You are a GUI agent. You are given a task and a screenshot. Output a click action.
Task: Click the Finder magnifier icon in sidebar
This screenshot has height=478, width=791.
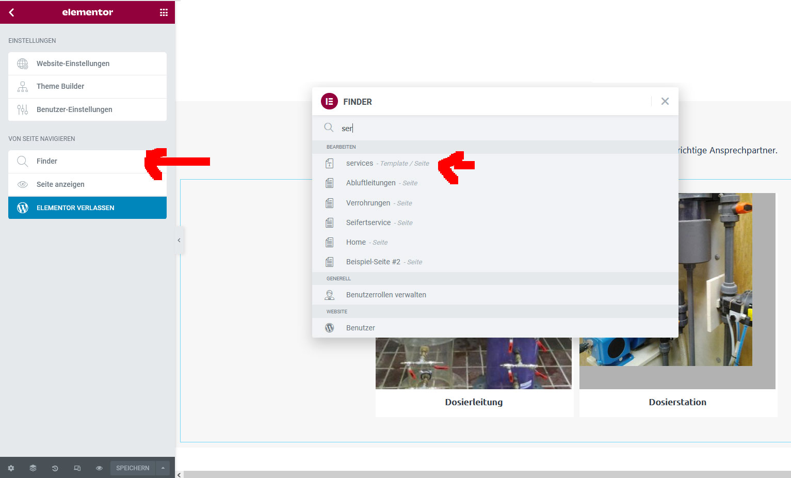pos(23,161)
